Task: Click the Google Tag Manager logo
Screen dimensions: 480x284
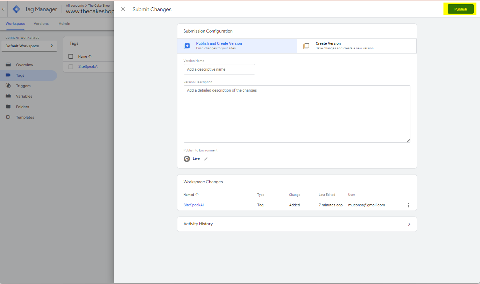Action: (16, 9)
